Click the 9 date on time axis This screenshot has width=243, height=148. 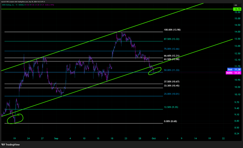tap(182, 139)
